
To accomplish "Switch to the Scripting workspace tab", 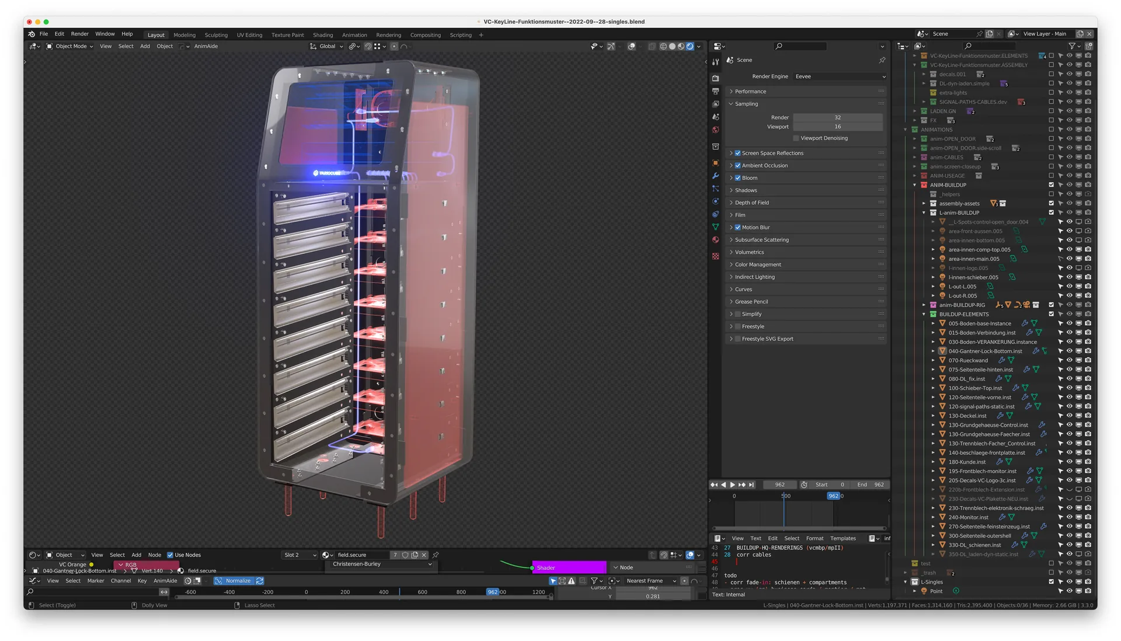I will click(x=461, y=35).
